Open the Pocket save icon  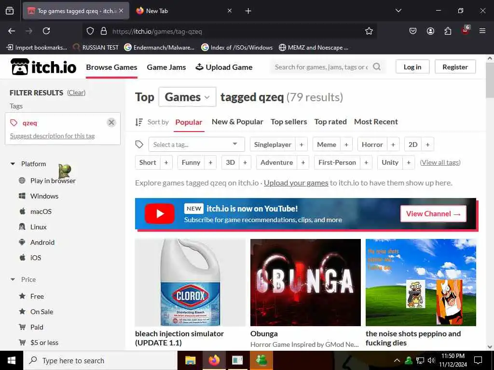413,31
